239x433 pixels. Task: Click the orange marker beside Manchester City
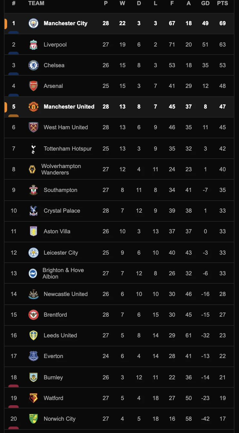[x=6, y=24]
